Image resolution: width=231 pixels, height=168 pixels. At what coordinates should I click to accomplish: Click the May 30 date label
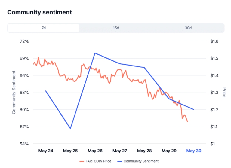click(x=194, y=151)
